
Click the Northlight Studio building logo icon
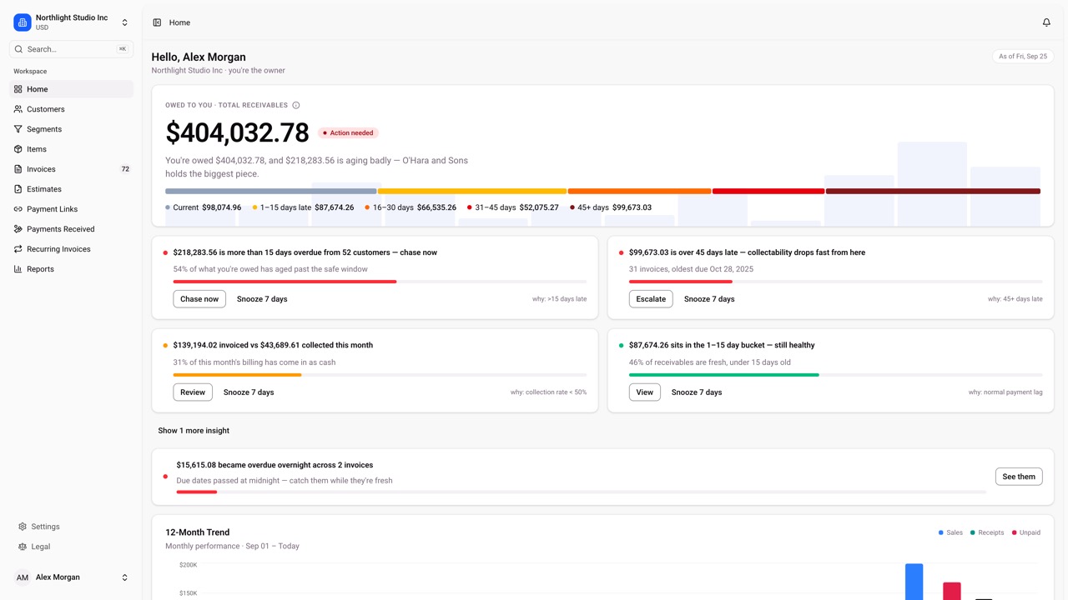click(x=23, y=22)
